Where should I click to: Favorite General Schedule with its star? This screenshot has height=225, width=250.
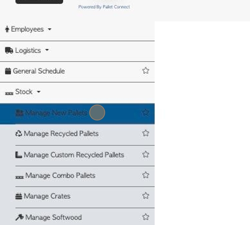click(x=146, y=71)
